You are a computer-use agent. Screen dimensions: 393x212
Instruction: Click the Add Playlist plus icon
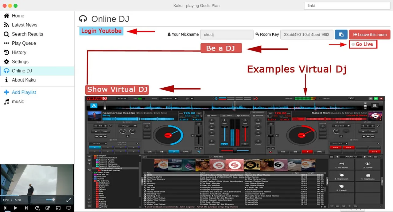6,92
